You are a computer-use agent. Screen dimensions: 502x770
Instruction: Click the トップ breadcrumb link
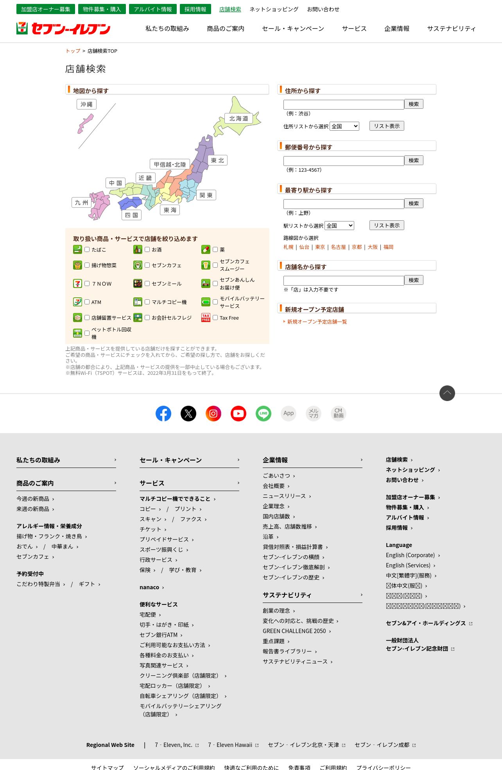tap(73, 51)
